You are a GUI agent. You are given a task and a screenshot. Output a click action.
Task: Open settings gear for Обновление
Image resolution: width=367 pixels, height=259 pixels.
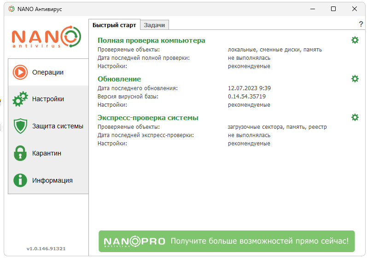click(355, 79)
